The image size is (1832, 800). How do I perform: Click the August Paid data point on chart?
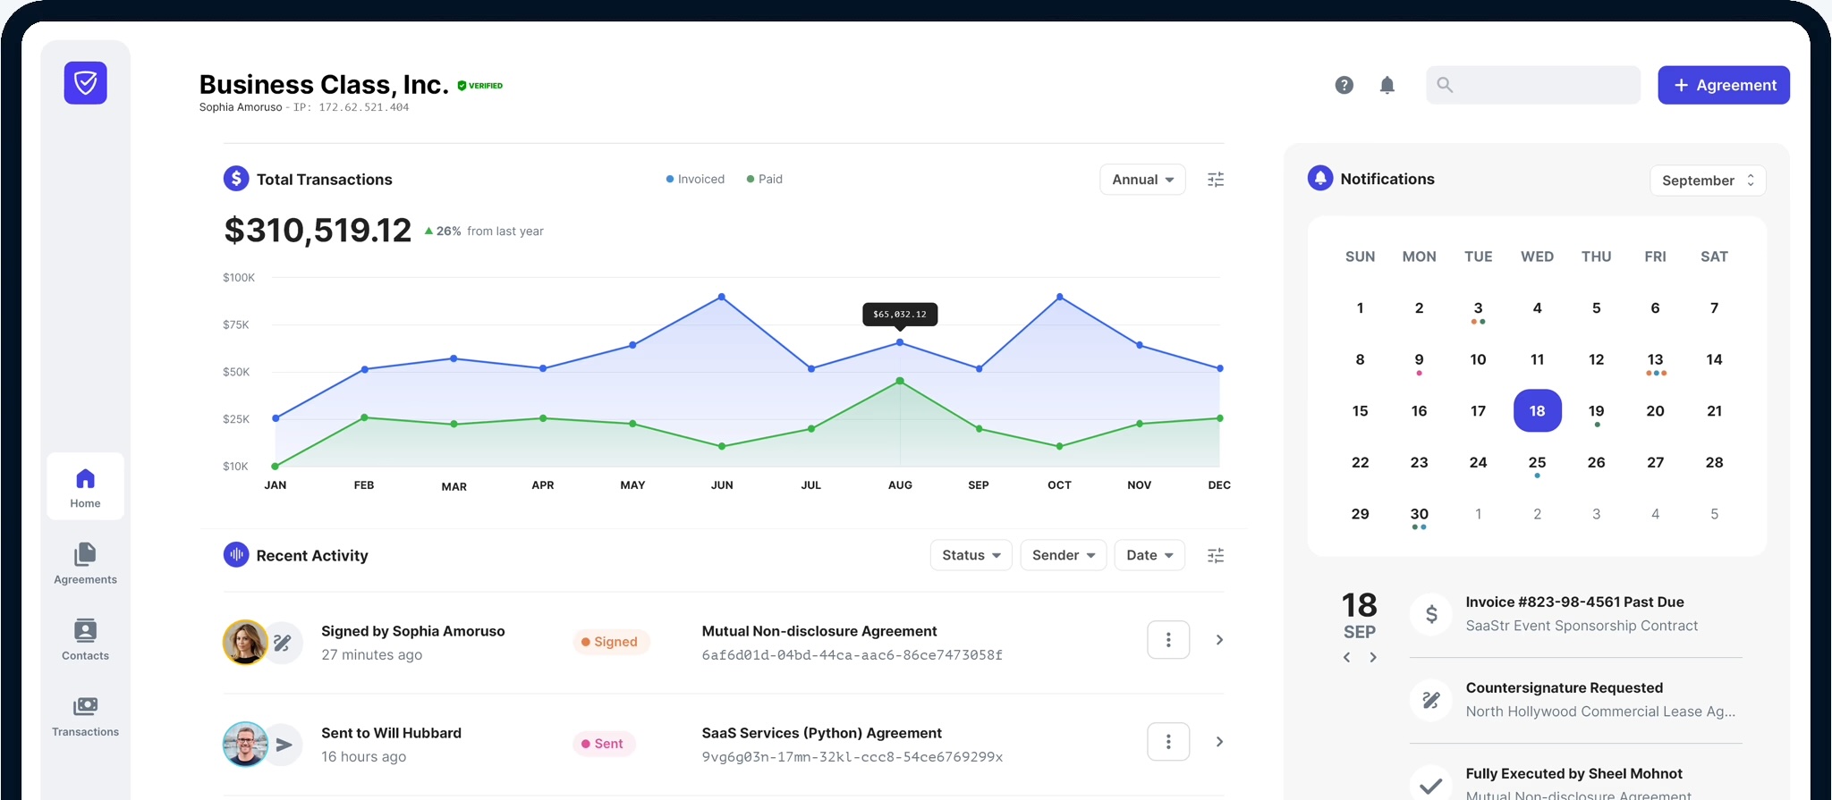pyautogui.click(x=900, y=382)
